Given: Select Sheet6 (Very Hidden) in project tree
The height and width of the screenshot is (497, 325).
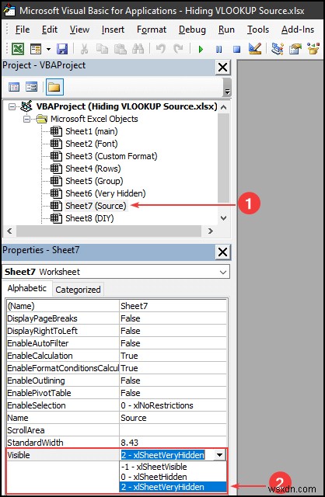Looking at the screenshot, I should (x=106, y=193).
